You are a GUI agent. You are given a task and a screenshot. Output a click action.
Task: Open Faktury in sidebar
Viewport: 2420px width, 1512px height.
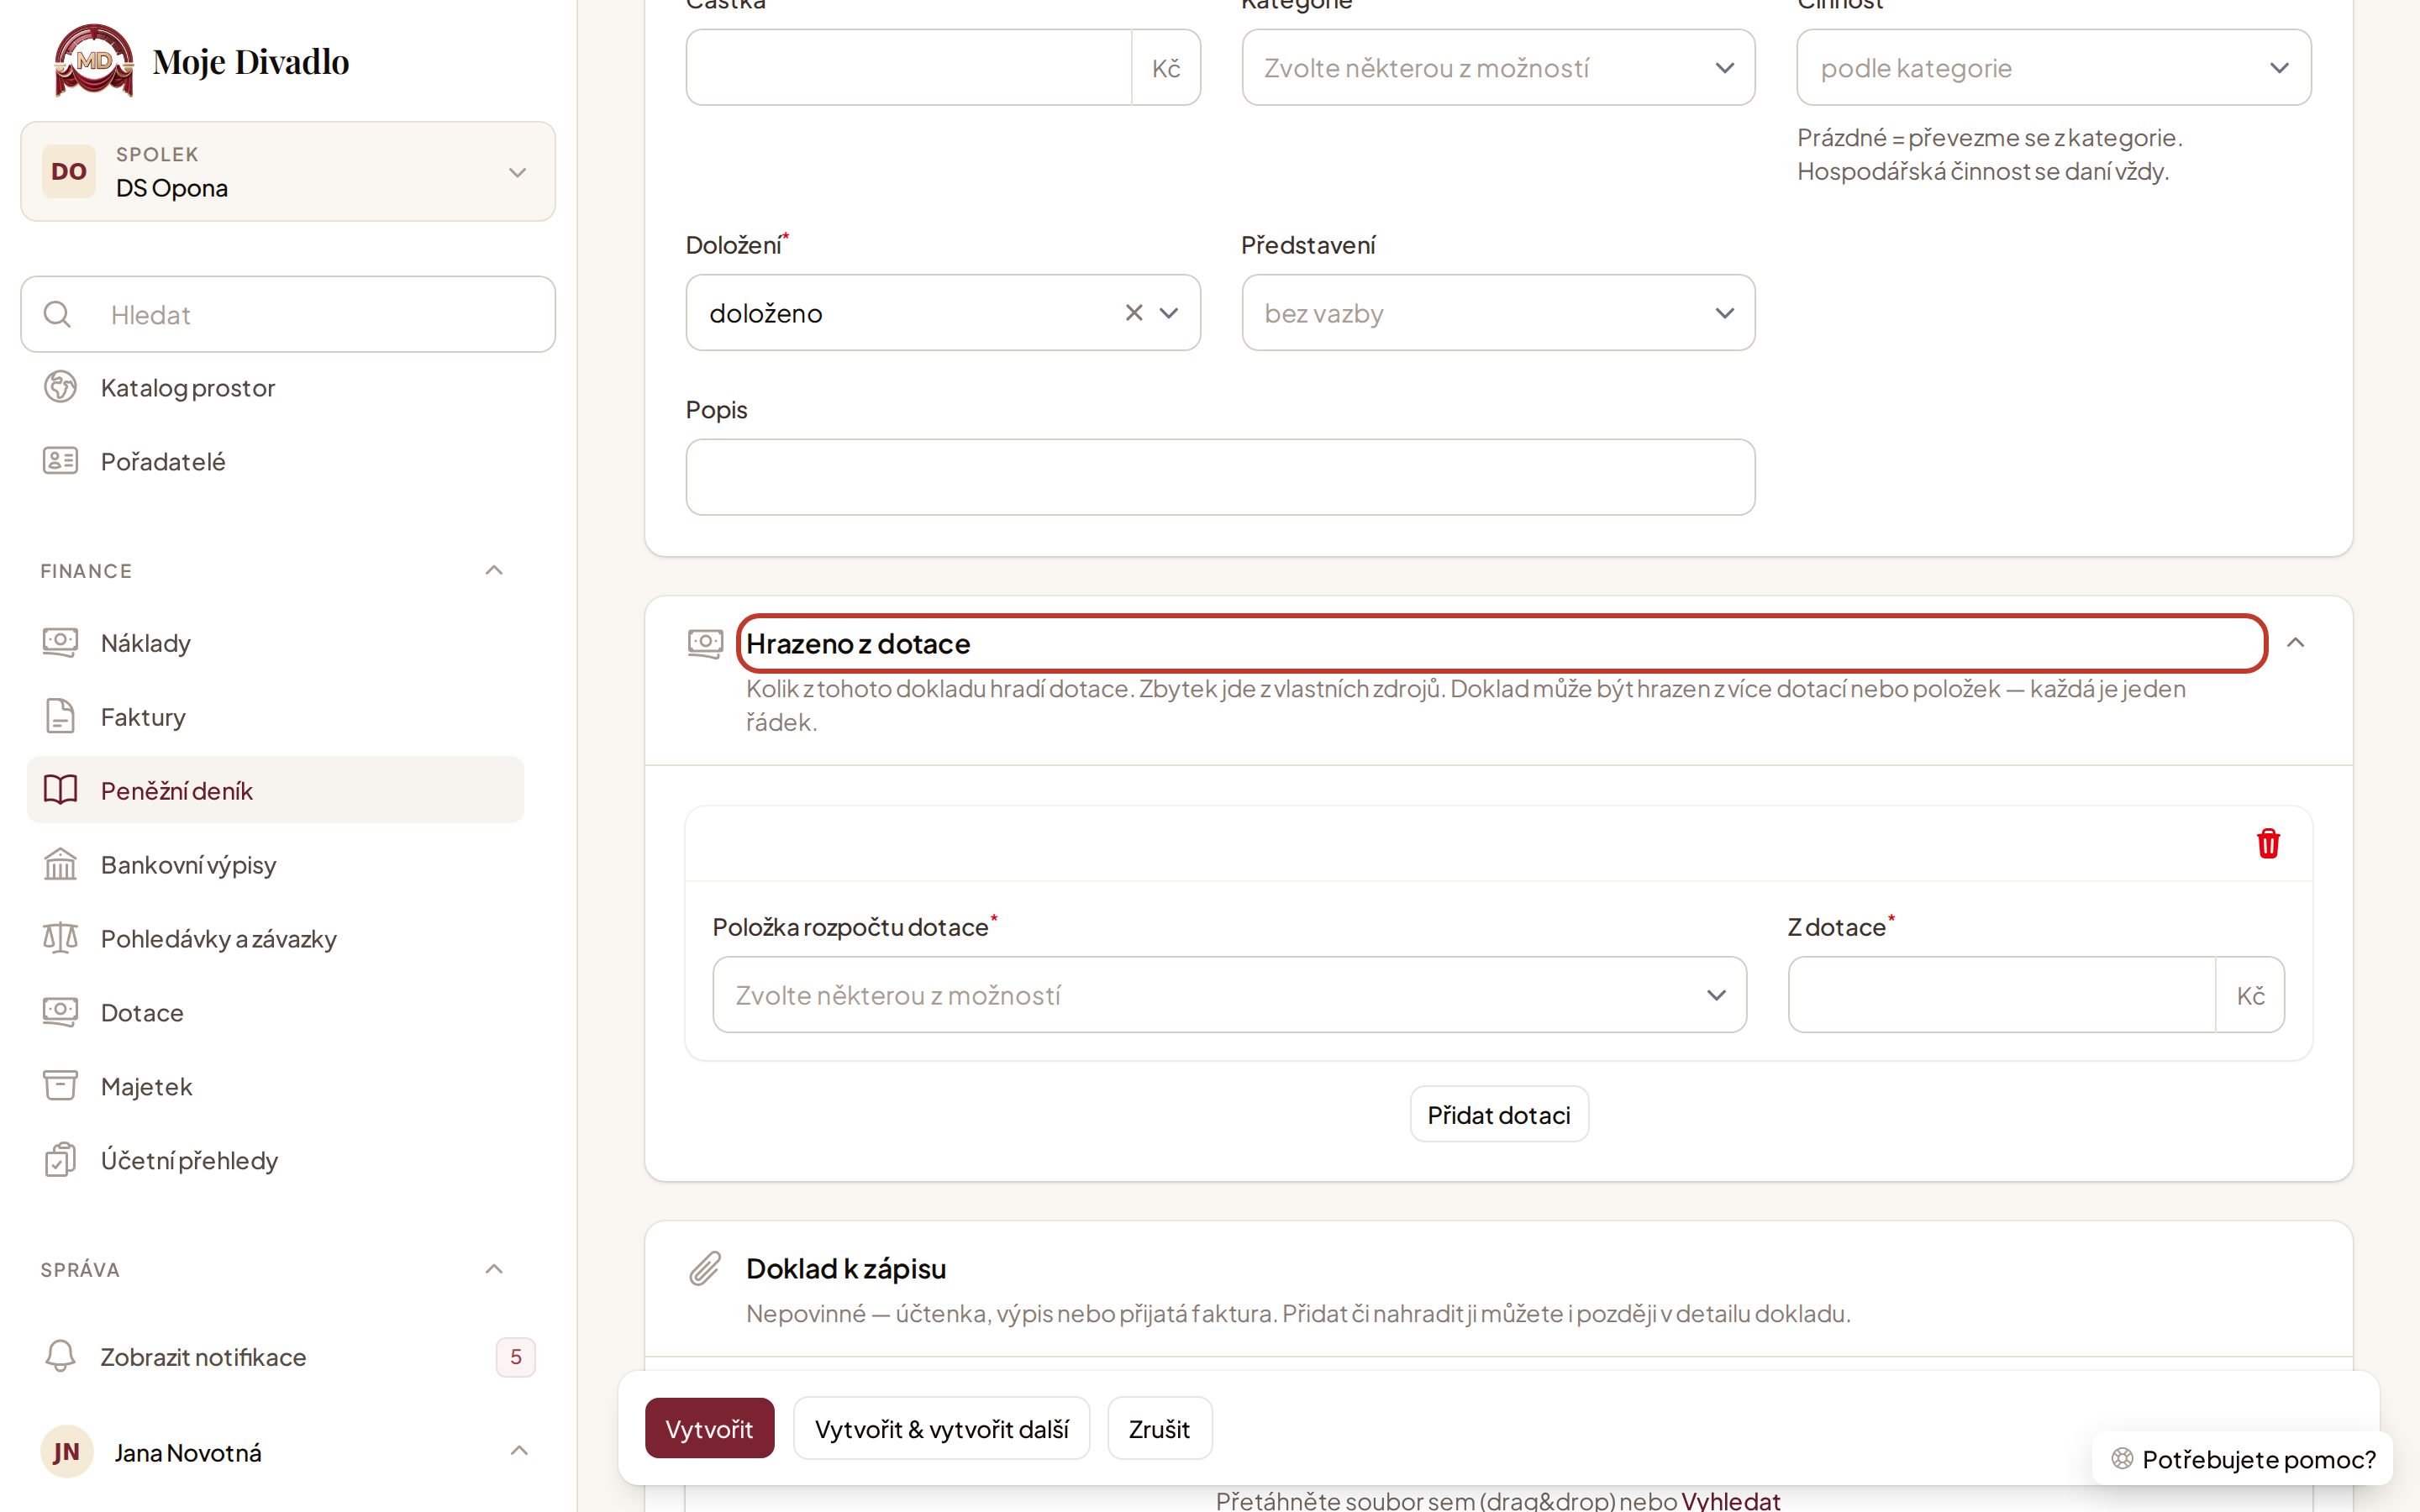(275, 716)
